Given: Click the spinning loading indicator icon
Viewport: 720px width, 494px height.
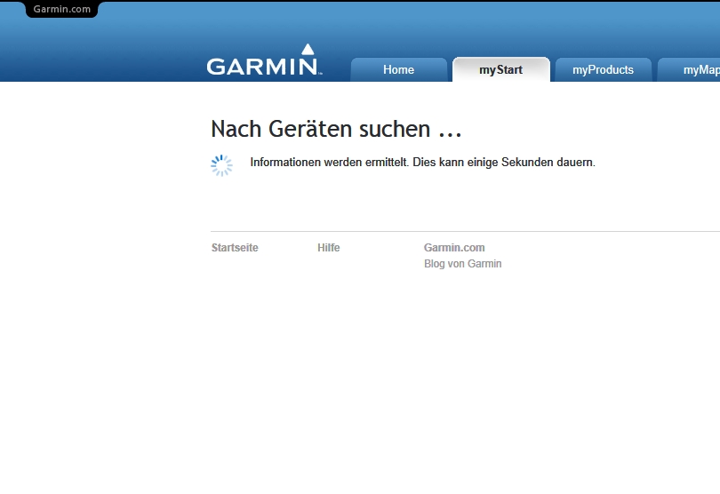Looking at the screenshot, I should click(x=221, y=165).
